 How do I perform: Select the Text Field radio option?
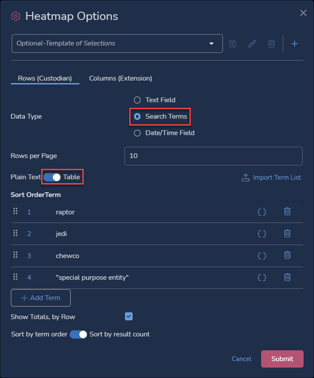pyautogui.click(x=137, y=100)
